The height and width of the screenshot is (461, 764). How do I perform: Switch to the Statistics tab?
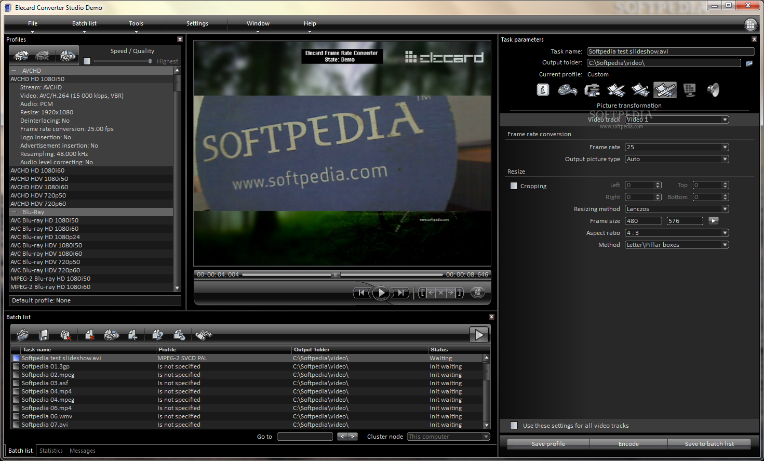[x=51, y=451]
